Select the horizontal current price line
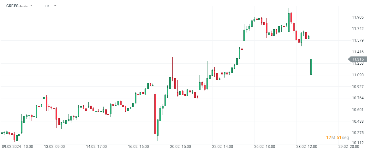Image resolution: width=371 pixels, height=152 pixels. [158, 59]
